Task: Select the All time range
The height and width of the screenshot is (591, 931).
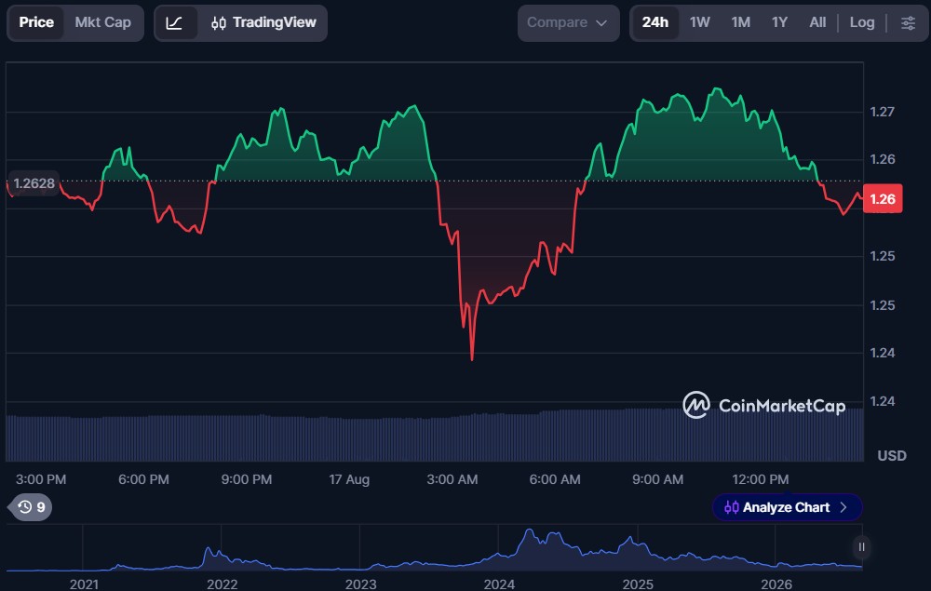Action: [x=817, y=22]
